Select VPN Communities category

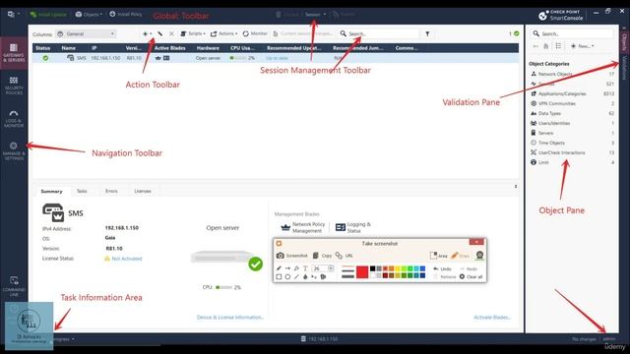[572, 103]
